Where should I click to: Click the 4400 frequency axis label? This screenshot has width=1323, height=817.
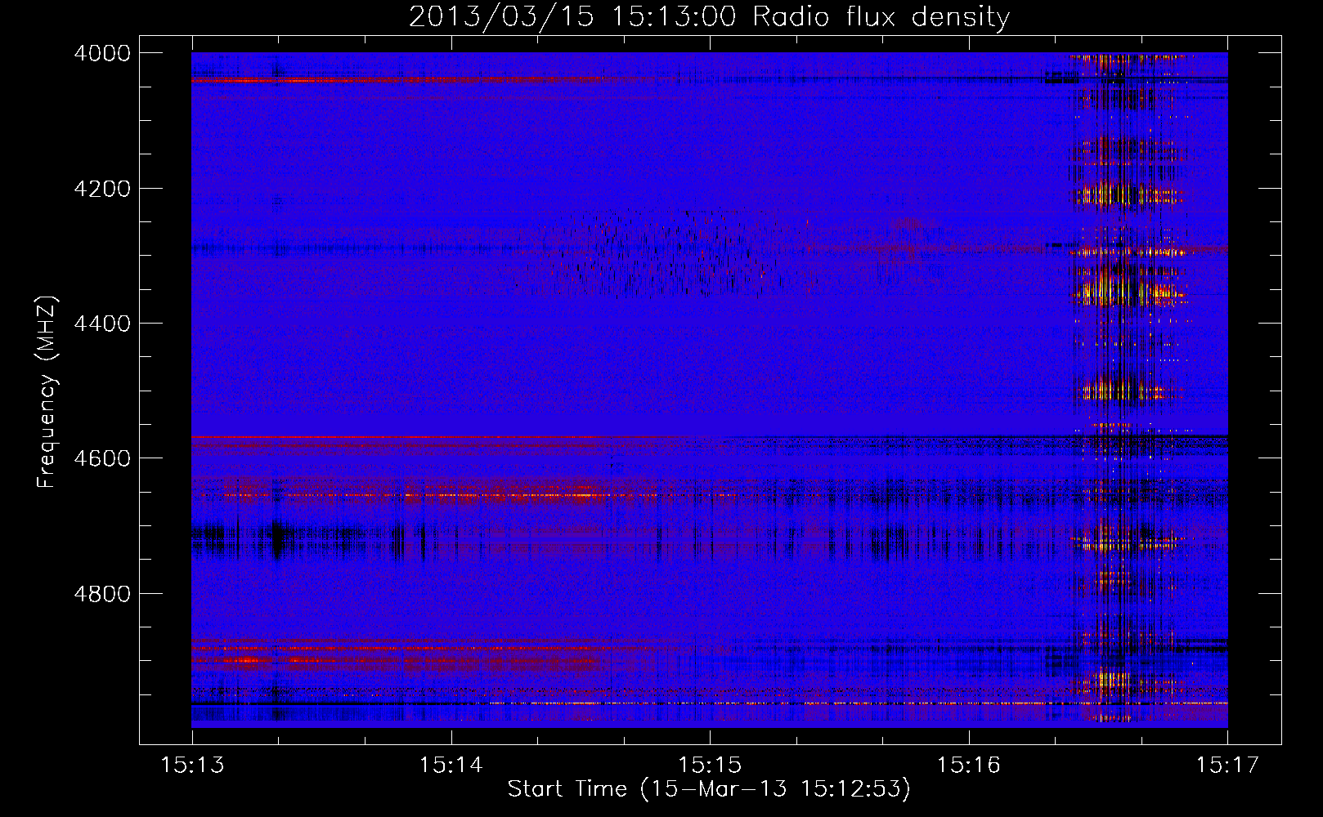(102, 324)
